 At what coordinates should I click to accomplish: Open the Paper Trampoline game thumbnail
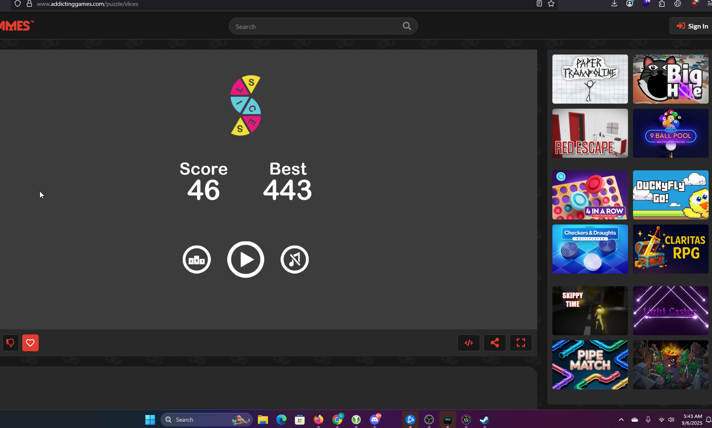590,79
